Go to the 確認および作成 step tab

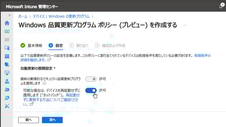pyautogui.click(x=110, y=46)
